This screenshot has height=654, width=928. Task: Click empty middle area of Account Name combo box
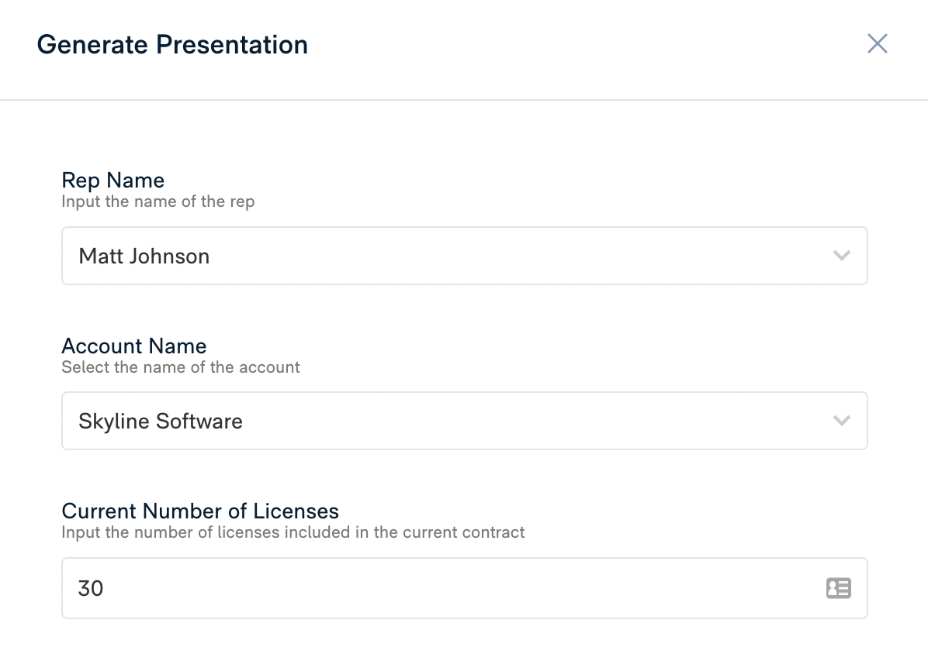(x=528, y=421)
